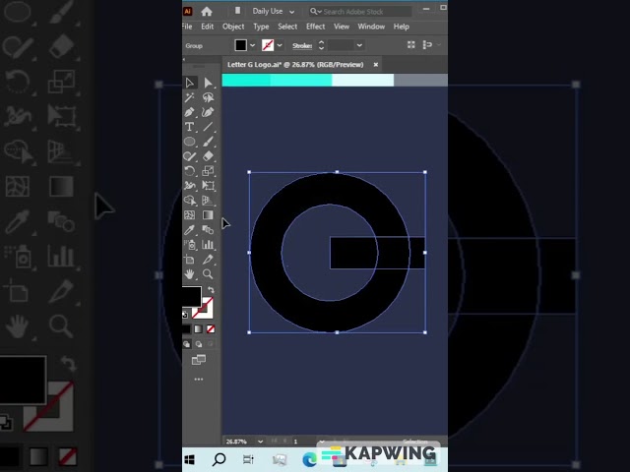Select the Symbol Sprayer tool
The height and width of the screenshot is (472, 630).
(190, 245)
